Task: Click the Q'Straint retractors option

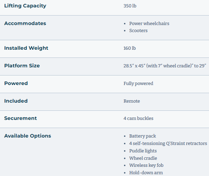Action: pyautogui.click(x=168, y=144)
